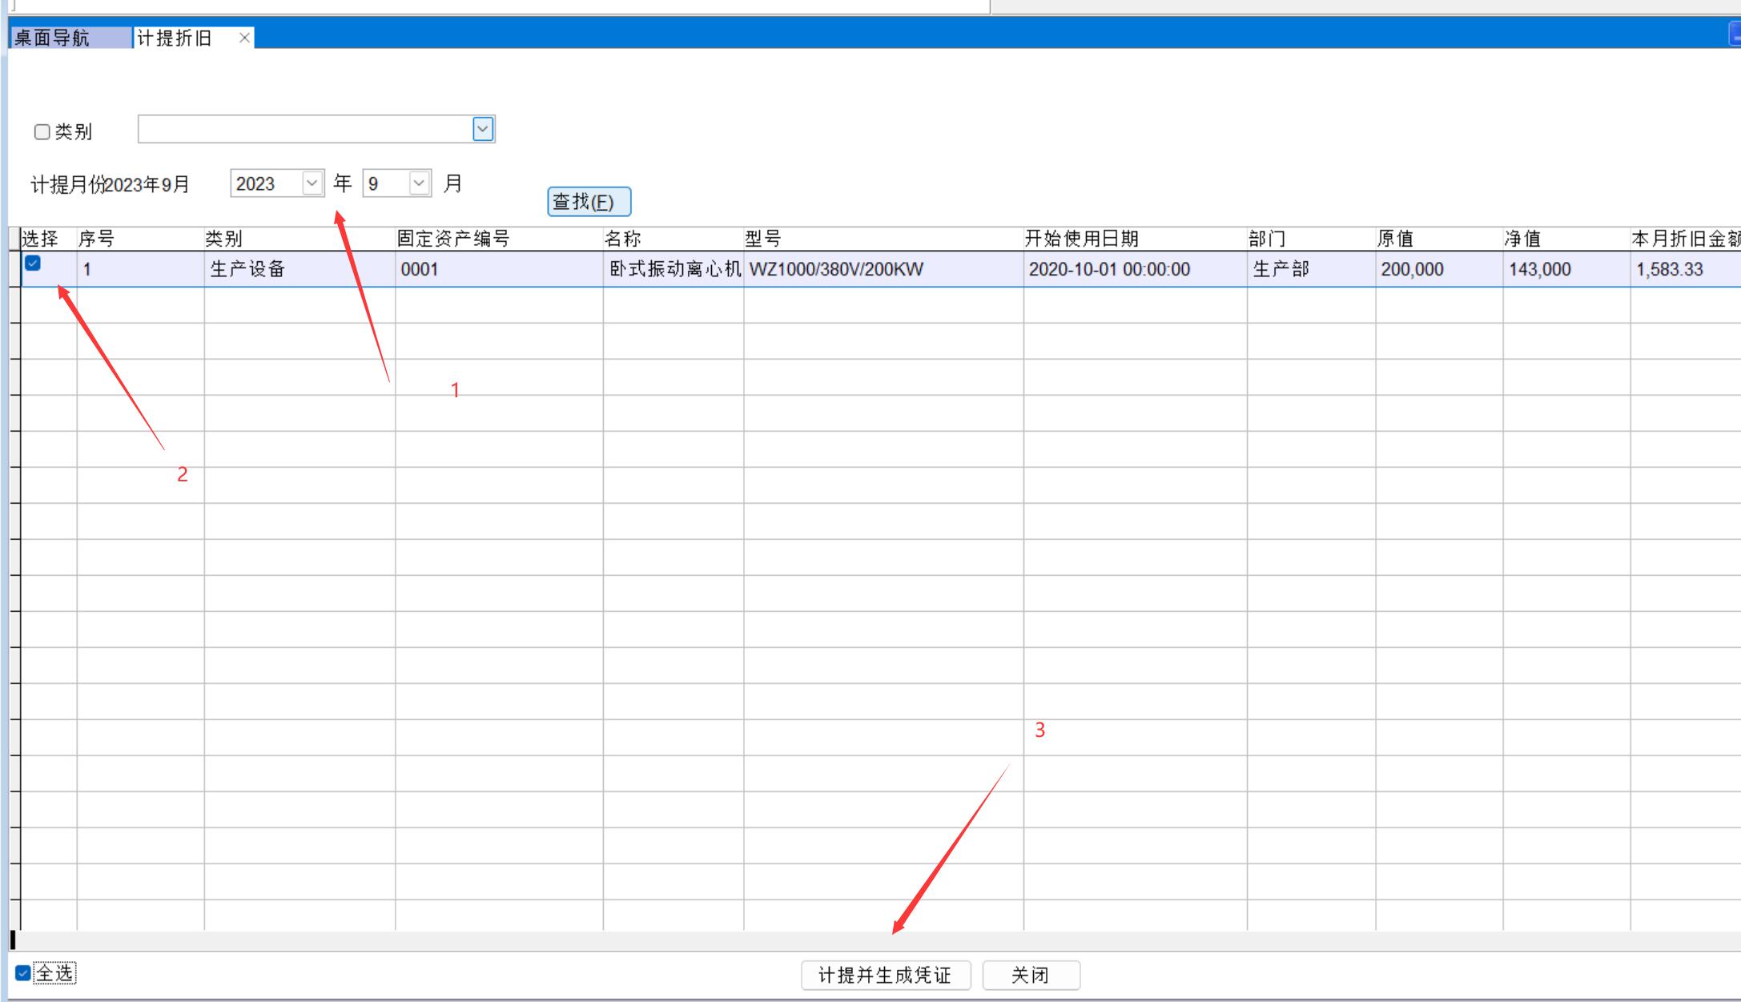Select the 生产设备 cell in row 1

[248, 269]
